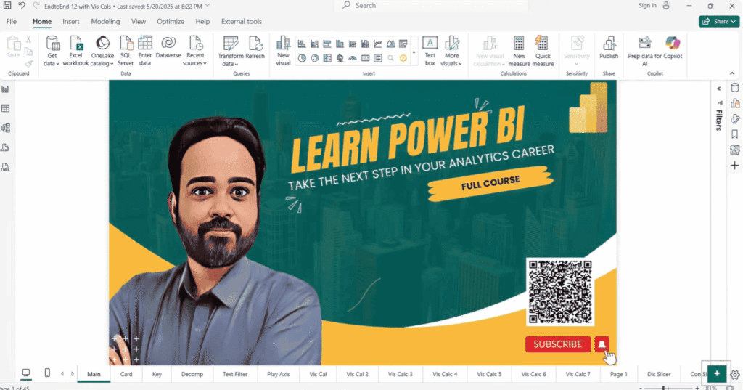Go to the Play Axis page tab
The height and width of the screenshot is (390, 743).
click(278, 374)
